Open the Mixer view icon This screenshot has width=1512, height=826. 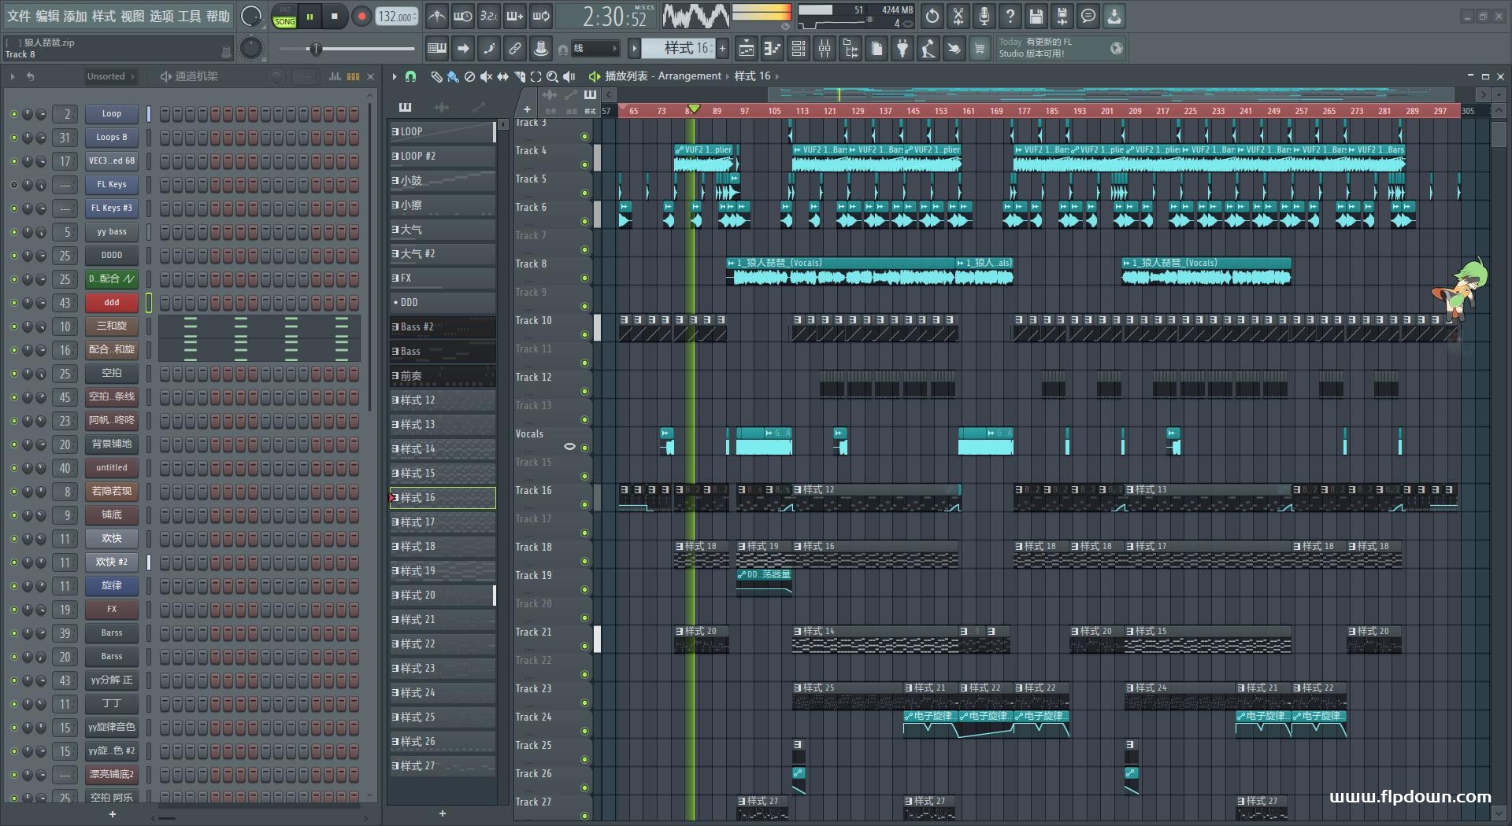[825, 49]
